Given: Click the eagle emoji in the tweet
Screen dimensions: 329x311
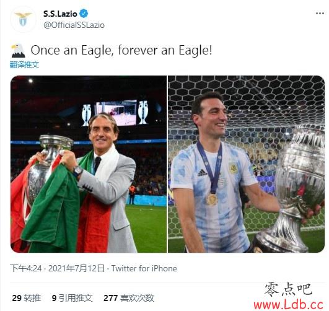Looking at the screenshot, I should point(18,51).
